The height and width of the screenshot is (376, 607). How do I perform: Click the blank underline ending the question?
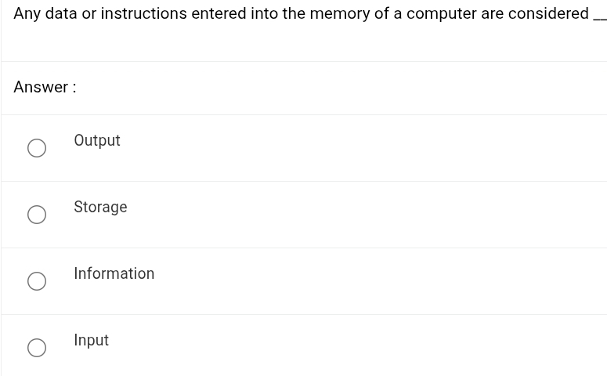click(600, 19)
